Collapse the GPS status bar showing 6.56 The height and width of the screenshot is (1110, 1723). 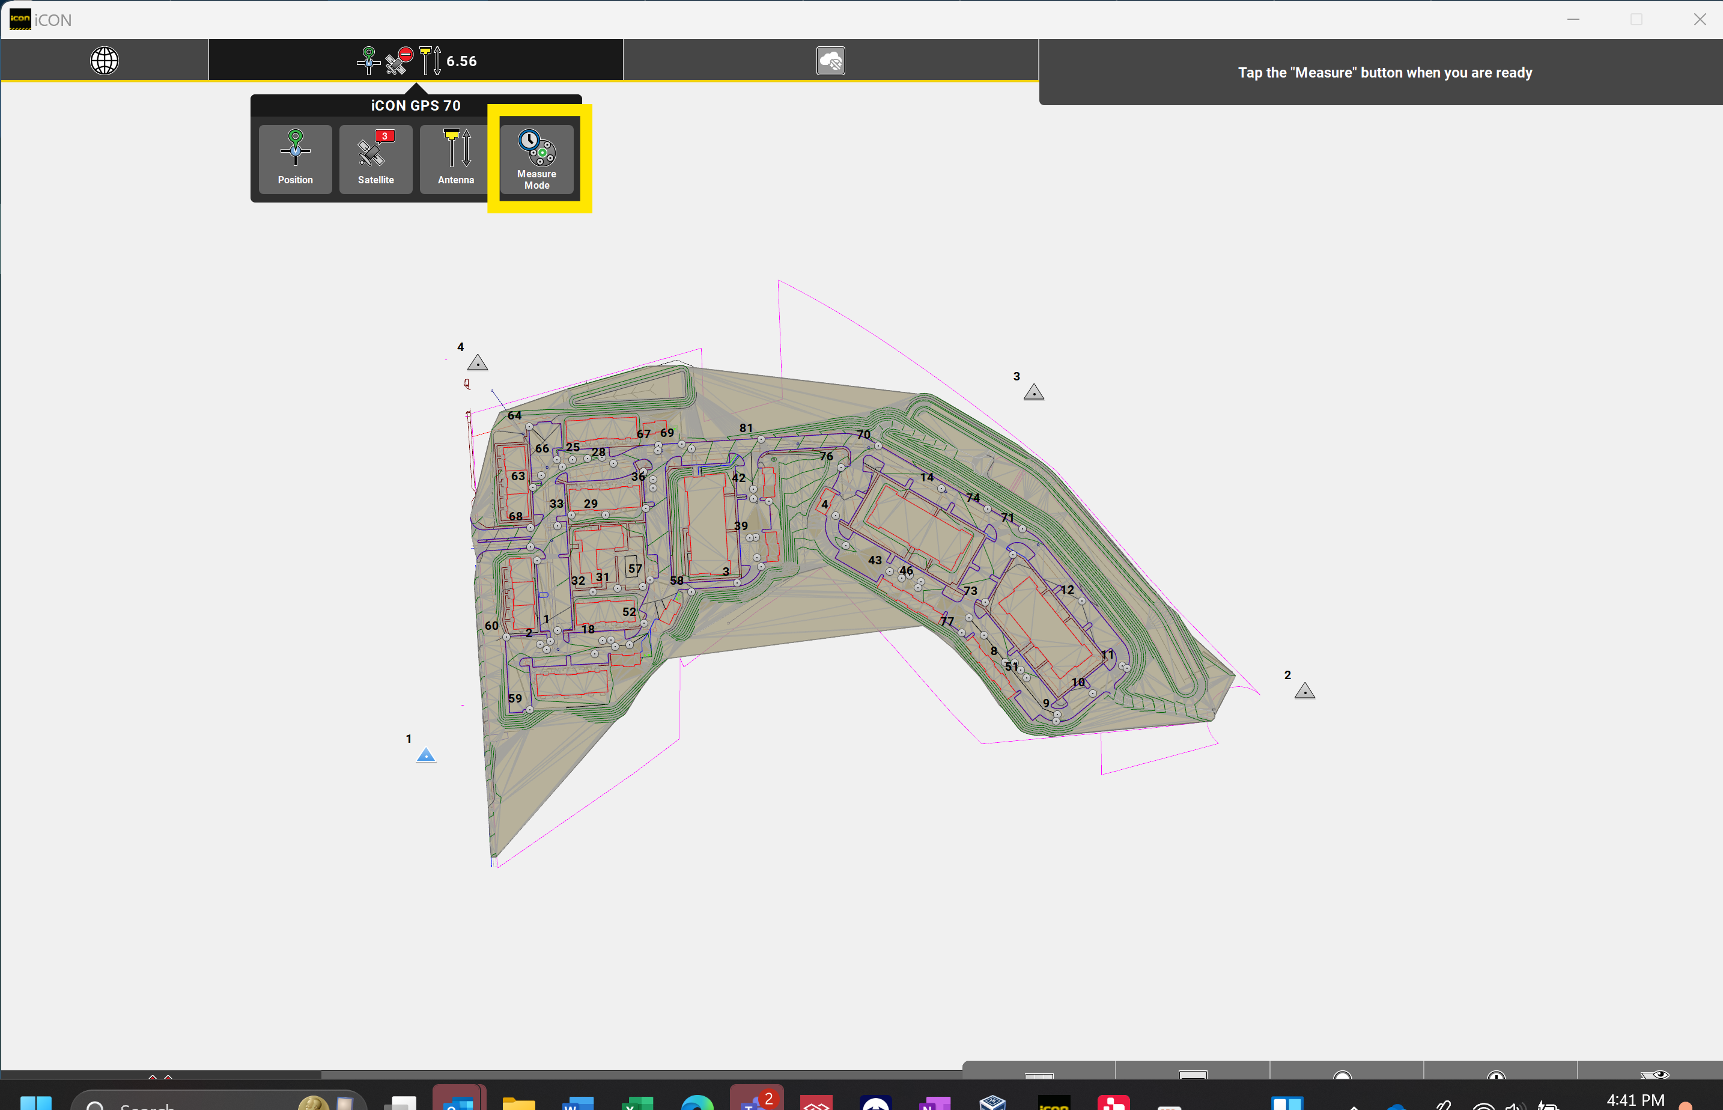[416, 61]
